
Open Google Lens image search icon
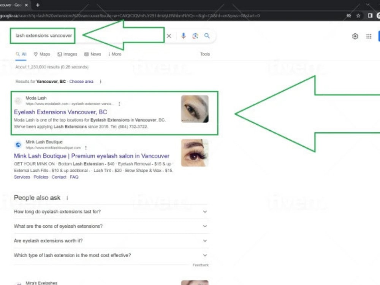195,36
